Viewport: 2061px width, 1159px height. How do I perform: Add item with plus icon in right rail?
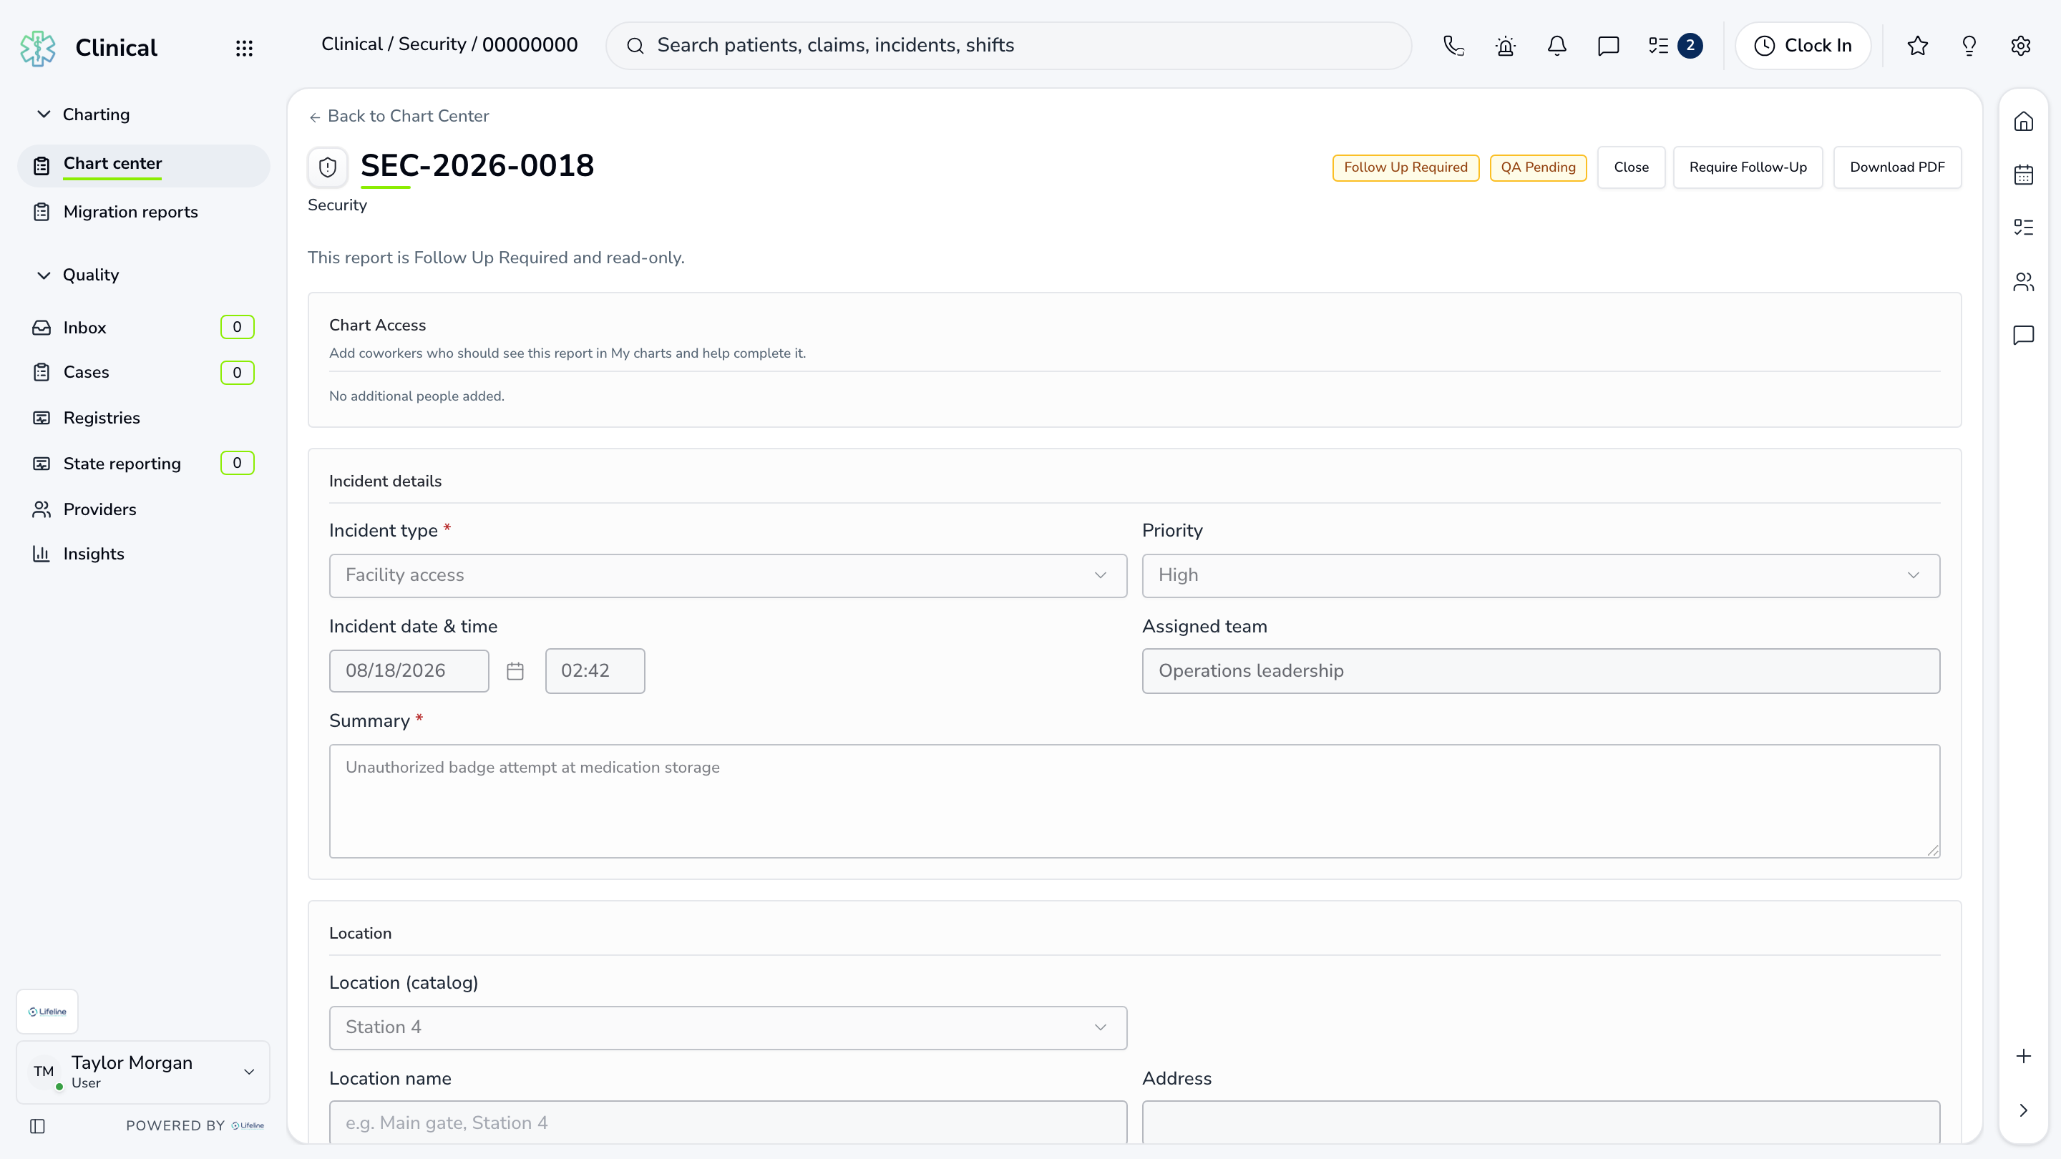pyautogui.click(x=2023, y=1056)
